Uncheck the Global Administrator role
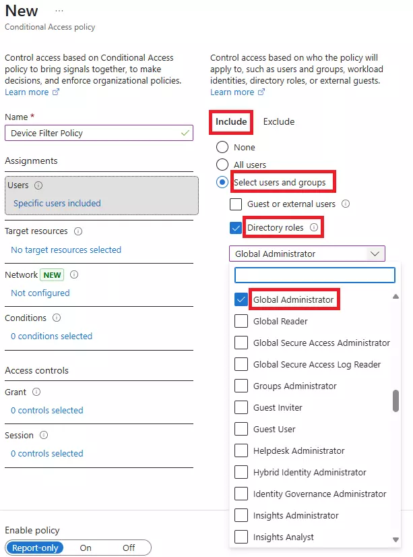This screenshot has height=557, width=413. (241, 299)
